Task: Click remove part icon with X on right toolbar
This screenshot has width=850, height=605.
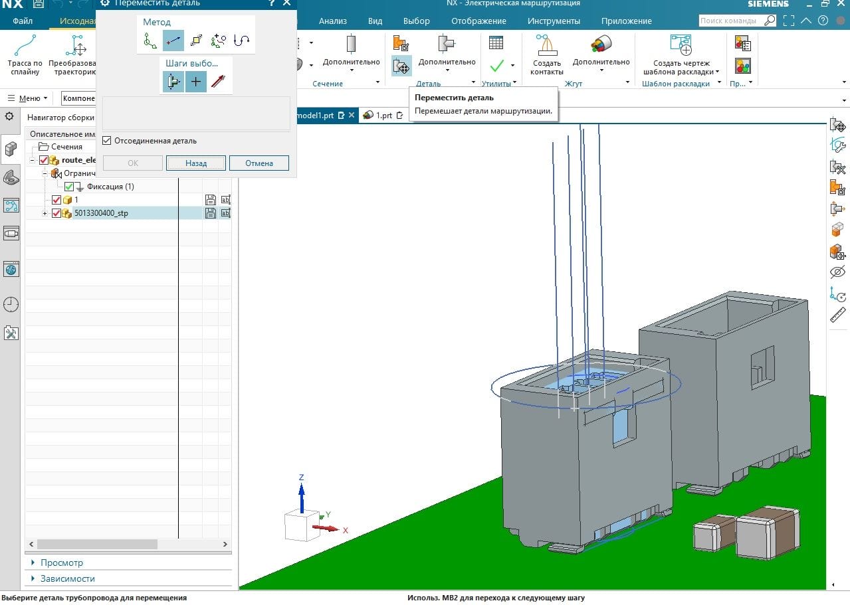Action: 838,167
